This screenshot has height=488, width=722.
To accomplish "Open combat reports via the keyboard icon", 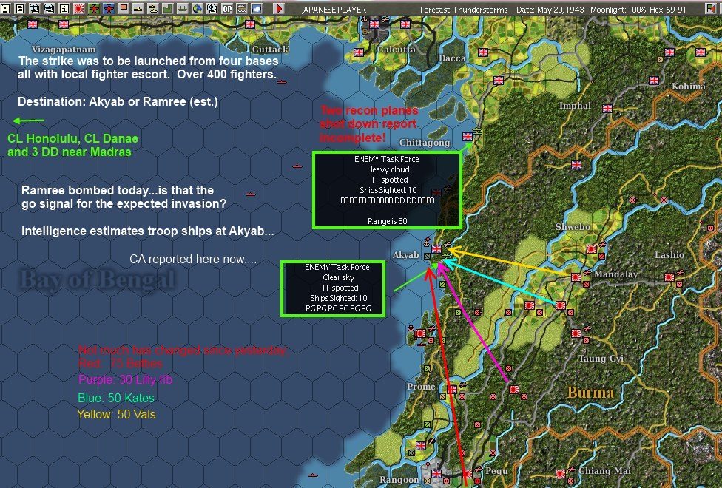I will 241,7.
